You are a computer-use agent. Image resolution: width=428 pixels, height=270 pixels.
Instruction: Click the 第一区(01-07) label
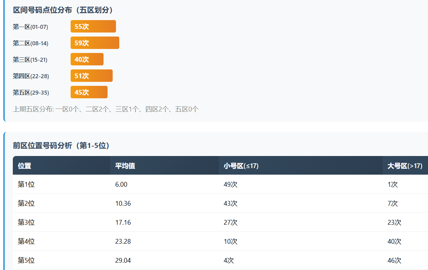click(x=30, y=27)
